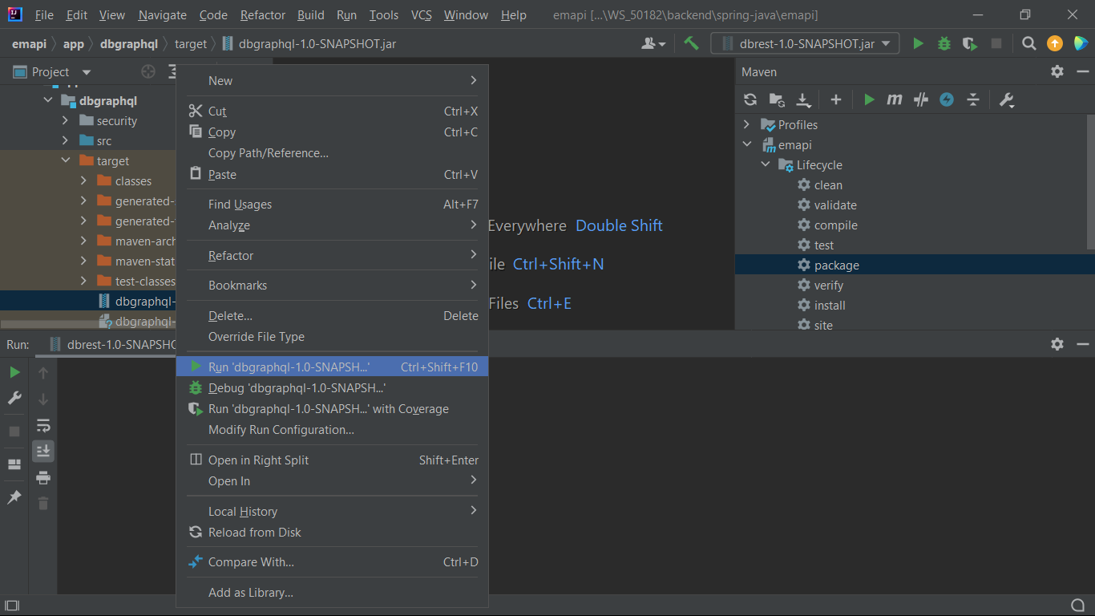Open Run panel gear settings

click(1057, 344)
